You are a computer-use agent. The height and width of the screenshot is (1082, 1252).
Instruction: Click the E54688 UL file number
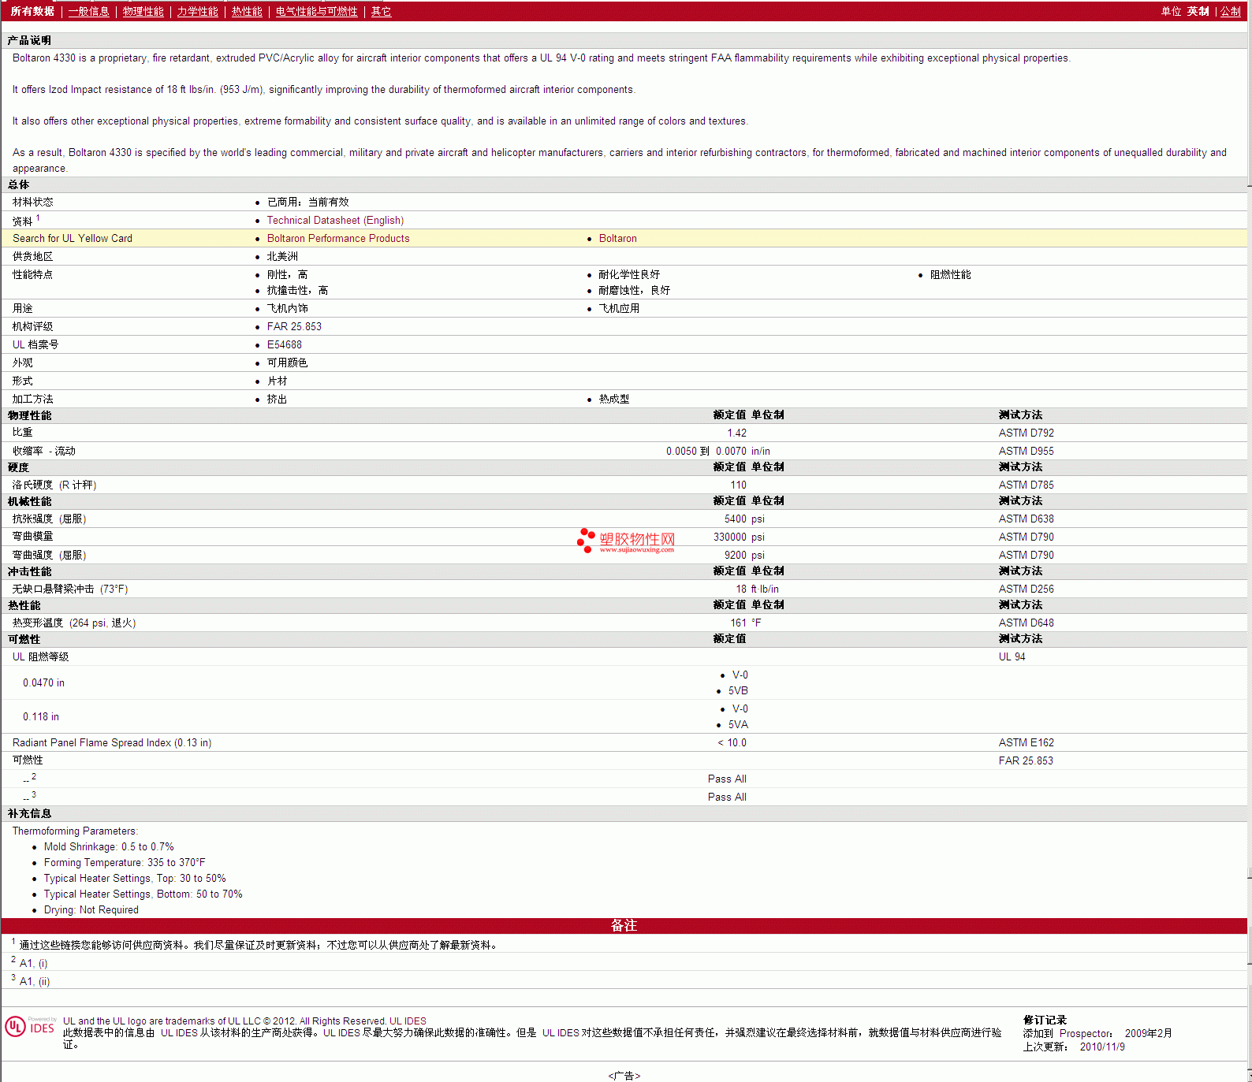coord(284,344)
